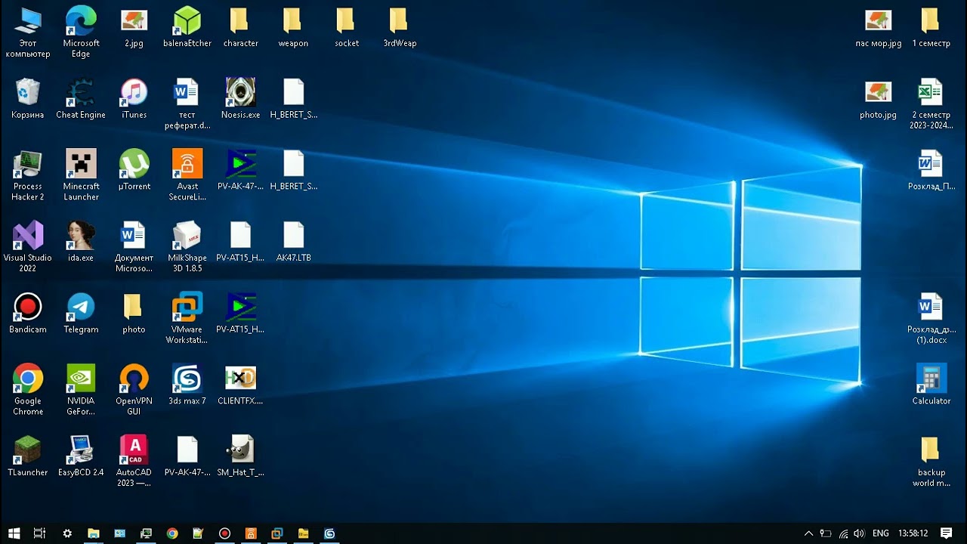Select the Visual Studio 2022 shortcut
This screenshot has width=967, height=544.
click(x=28, y=247)
